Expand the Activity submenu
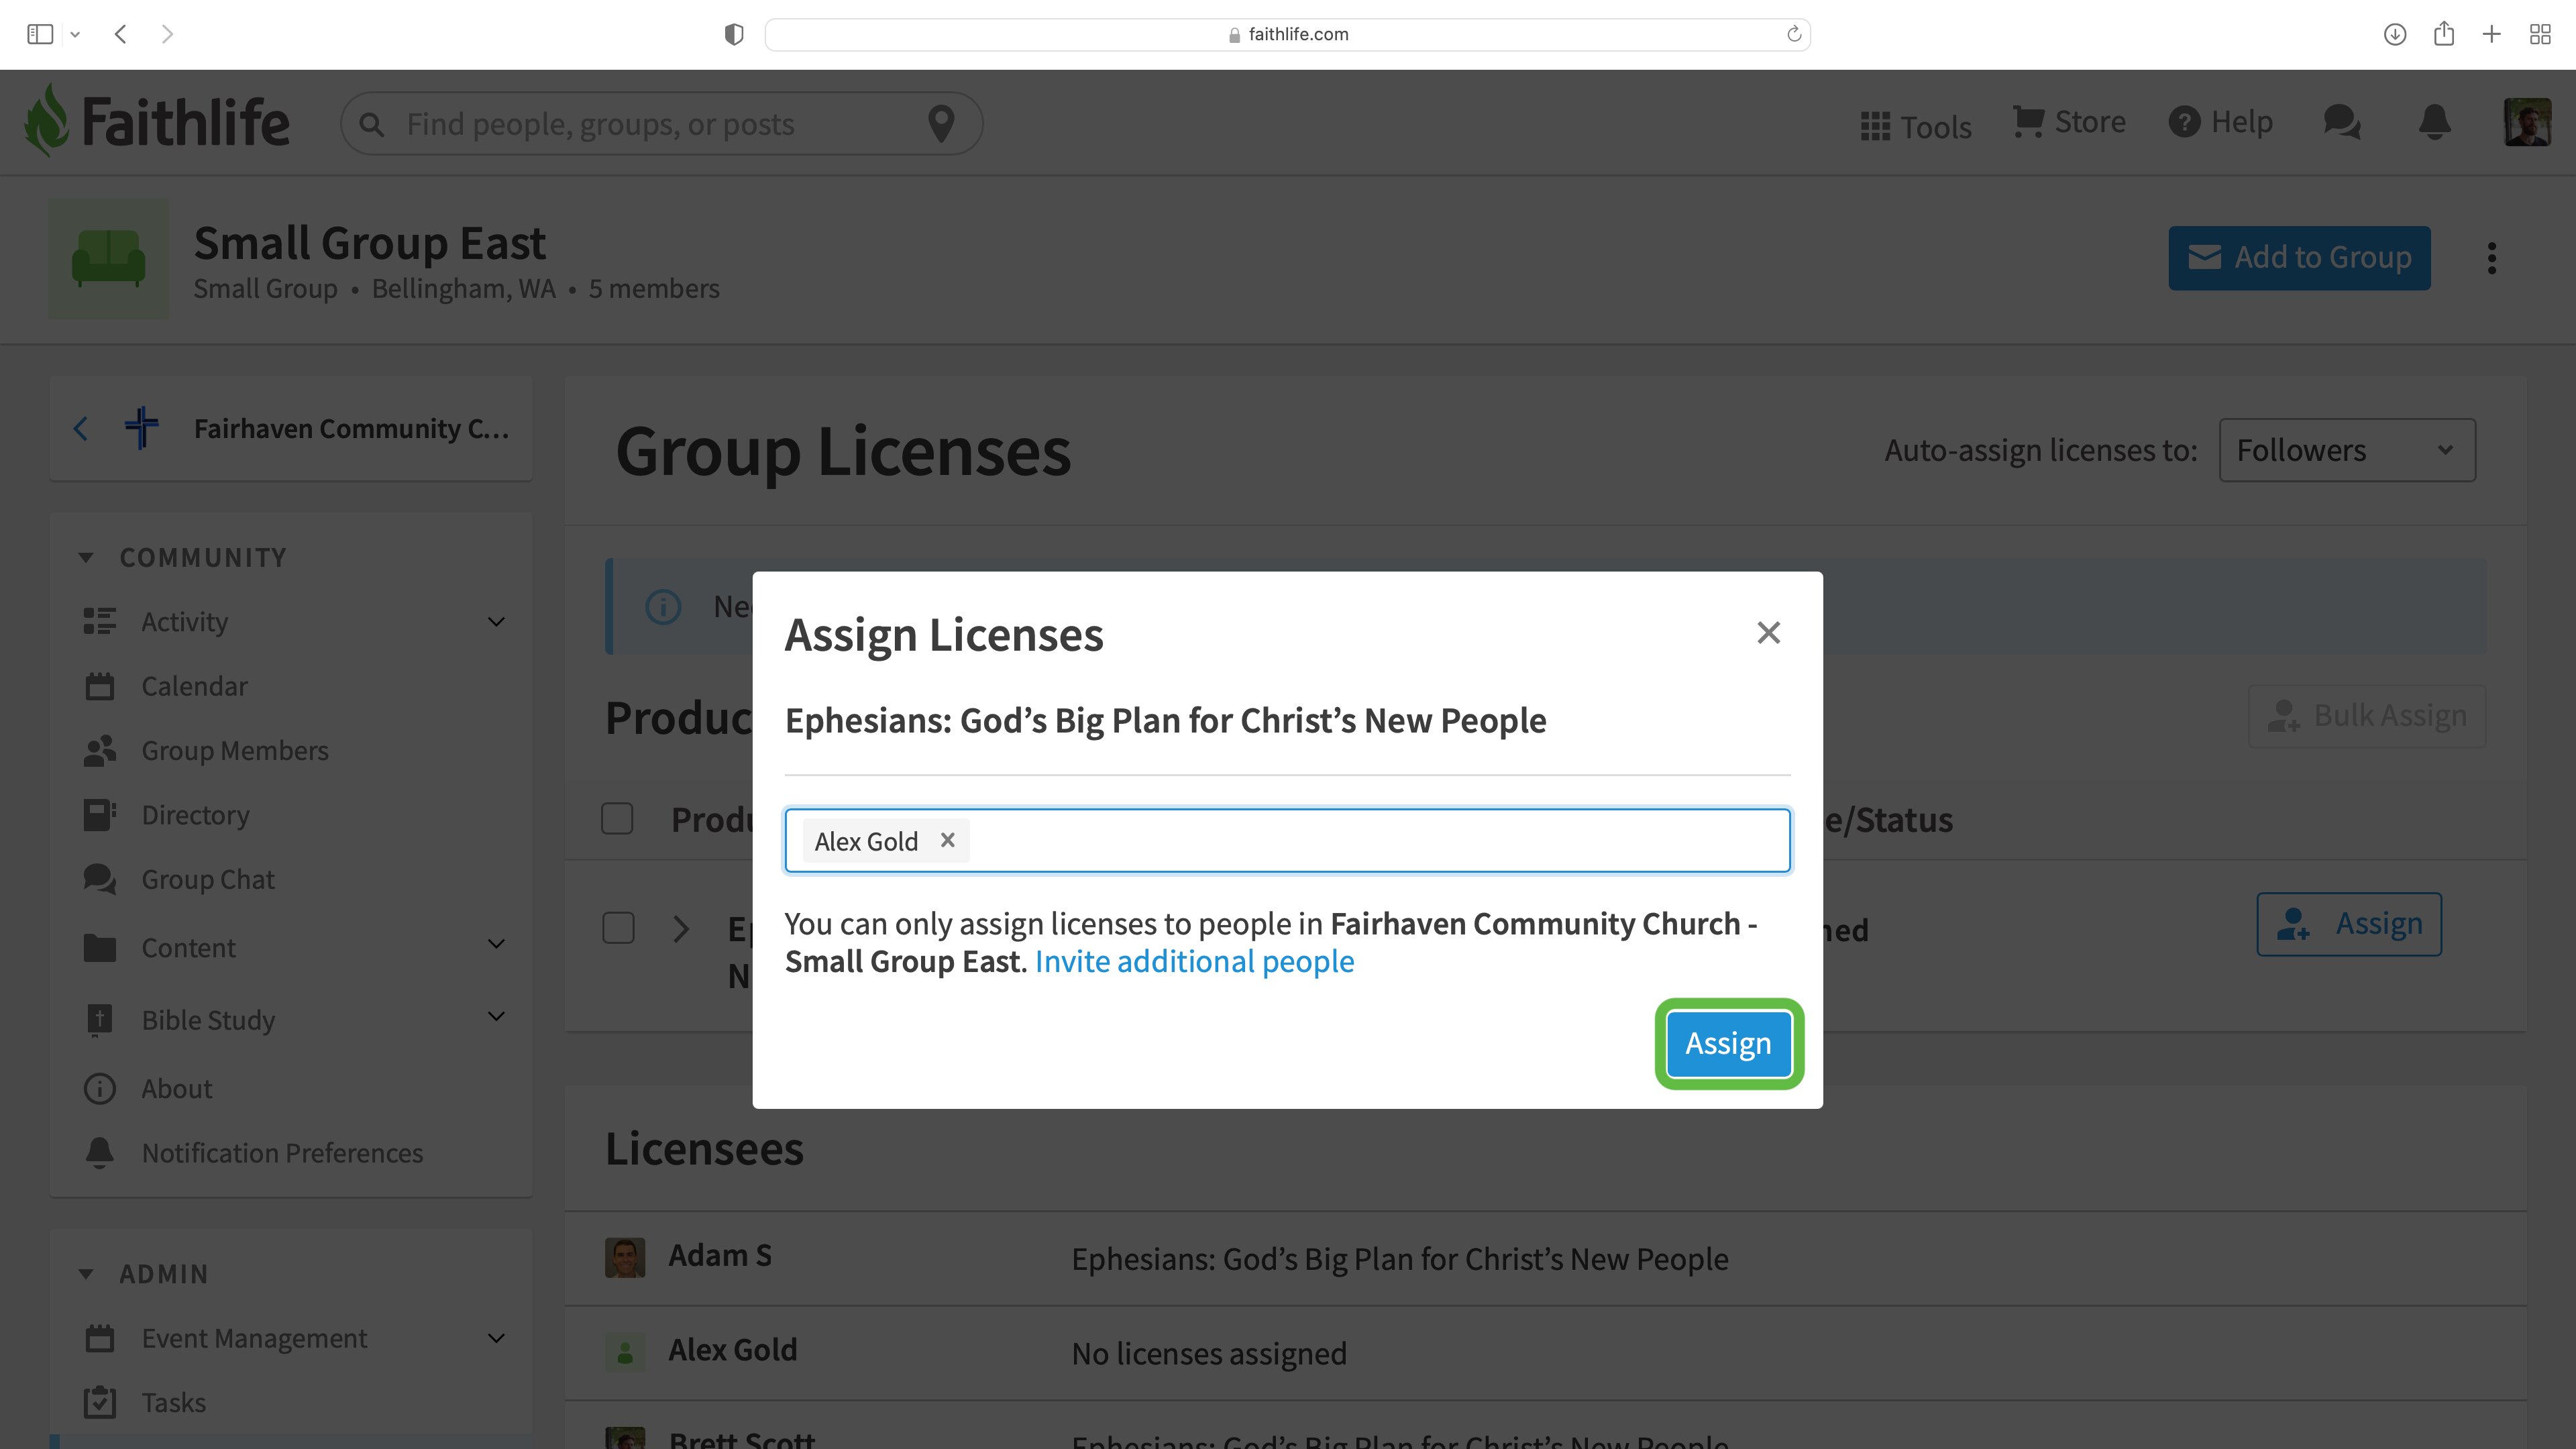Screen dimensions: 2576x1449 pos(496,622)
